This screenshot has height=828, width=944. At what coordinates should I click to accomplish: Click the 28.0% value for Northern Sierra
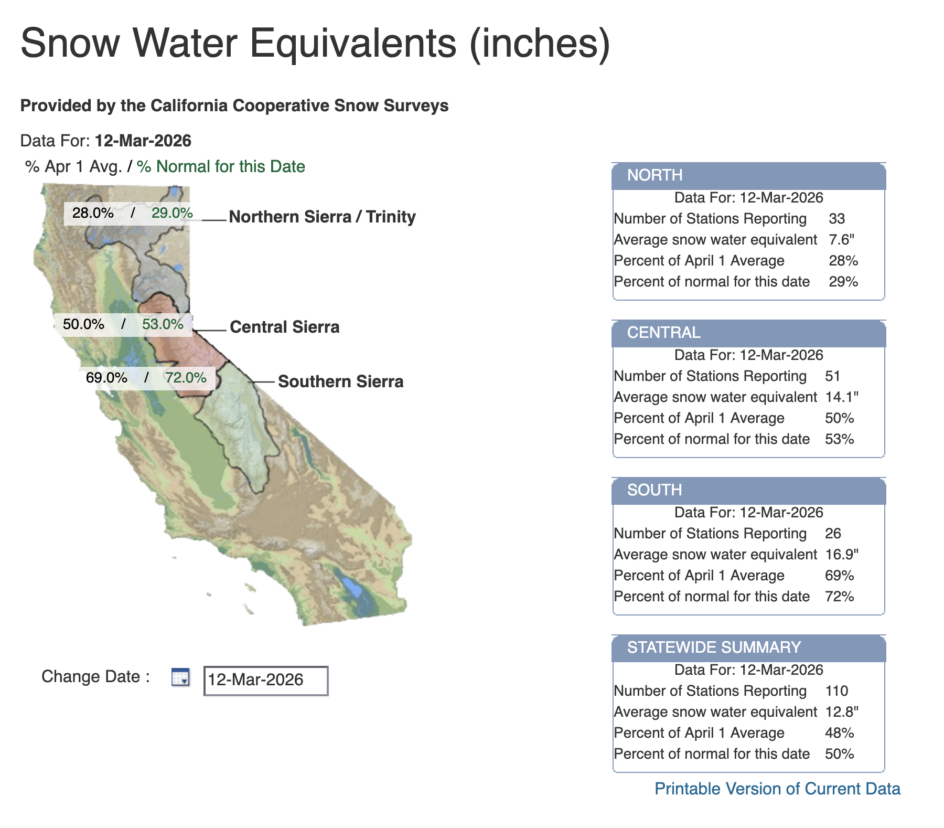93,213
